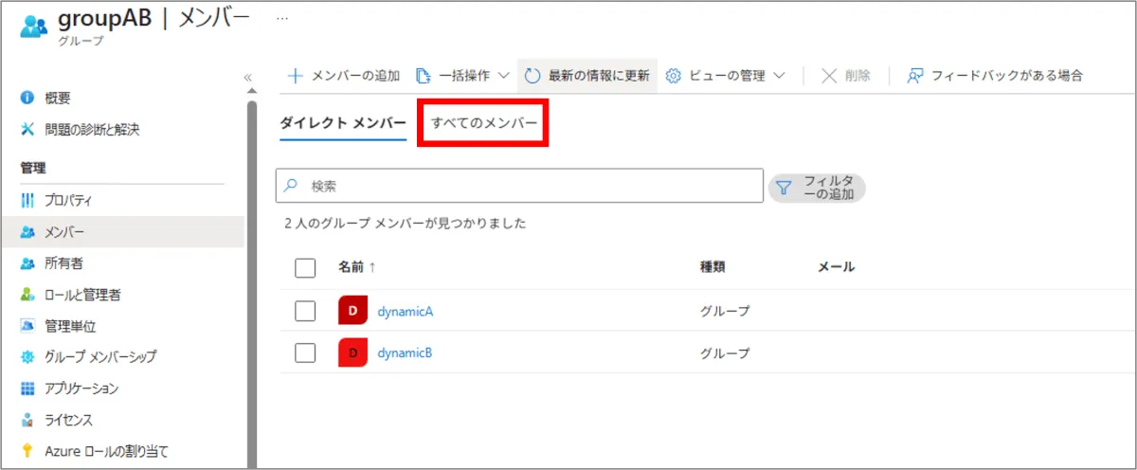Open ライセンス in the sidebar

[x=68, y=420]
